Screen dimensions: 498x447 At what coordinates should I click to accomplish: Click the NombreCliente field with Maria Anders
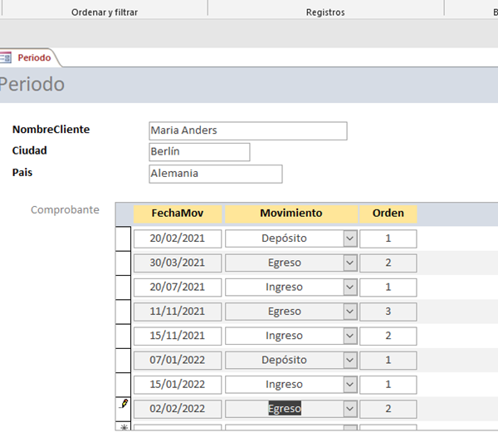(247, 130)
